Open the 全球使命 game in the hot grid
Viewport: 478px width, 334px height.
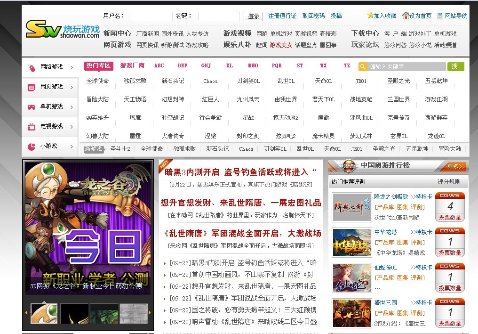pyautogui.click(x=97, y=81)
